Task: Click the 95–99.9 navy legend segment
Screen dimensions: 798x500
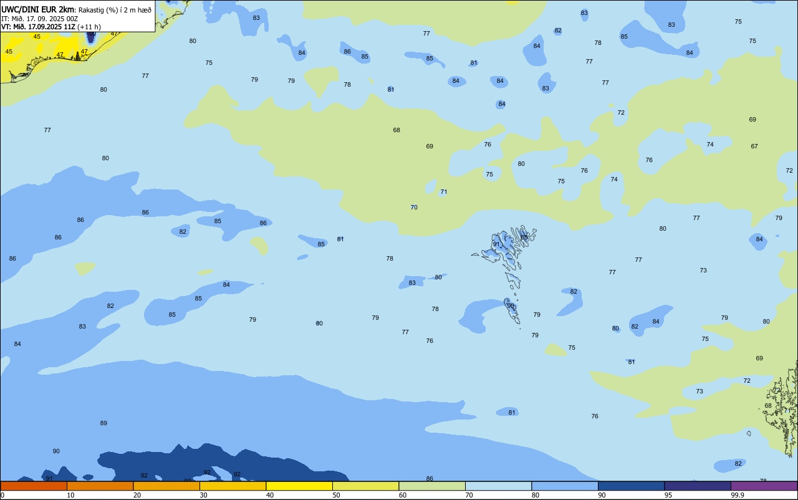Action: coord(698,486)
